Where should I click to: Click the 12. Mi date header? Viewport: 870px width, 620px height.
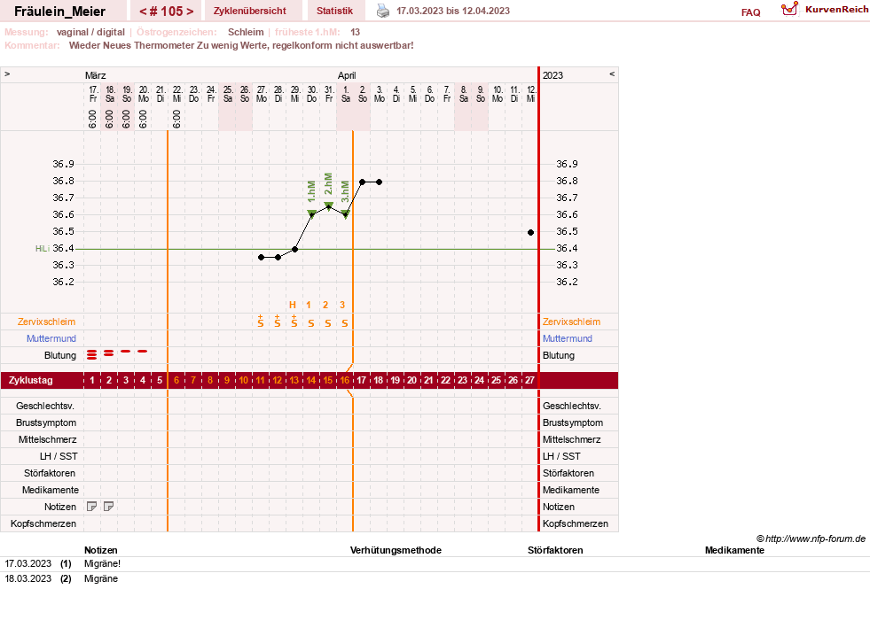tap(531, 94)
